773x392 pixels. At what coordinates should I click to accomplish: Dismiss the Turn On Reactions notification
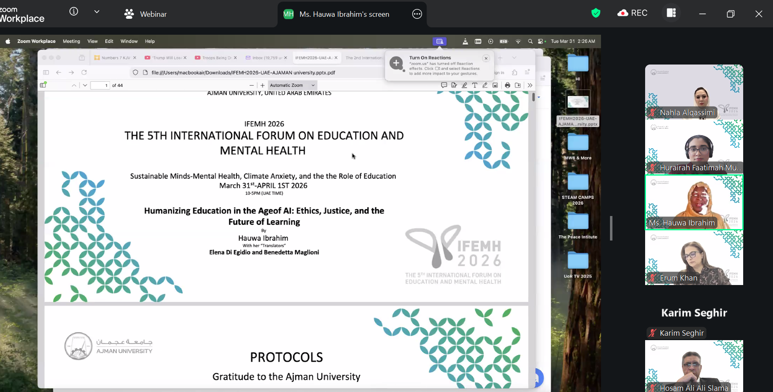tap(486, 58)
